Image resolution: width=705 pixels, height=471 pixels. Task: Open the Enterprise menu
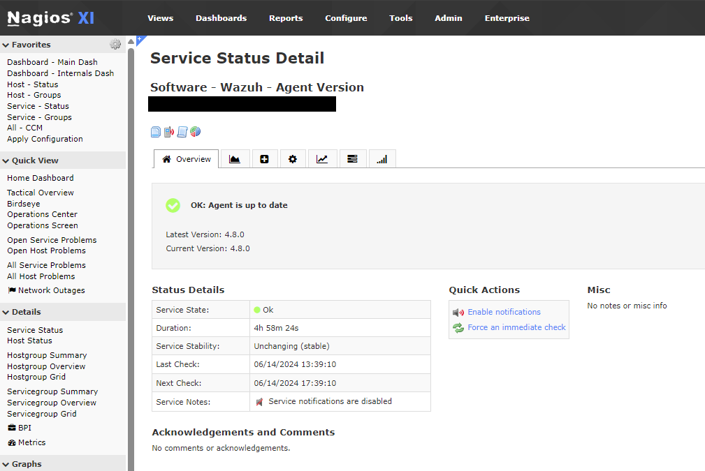507,18
